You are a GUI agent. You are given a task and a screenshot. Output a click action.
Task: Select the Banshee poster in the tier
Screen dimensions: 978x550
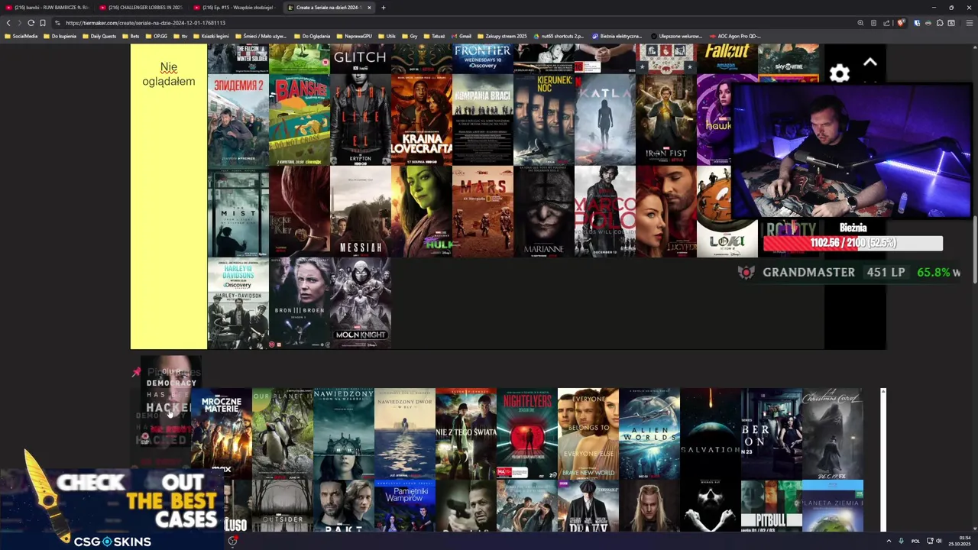[x=299, y=120]
